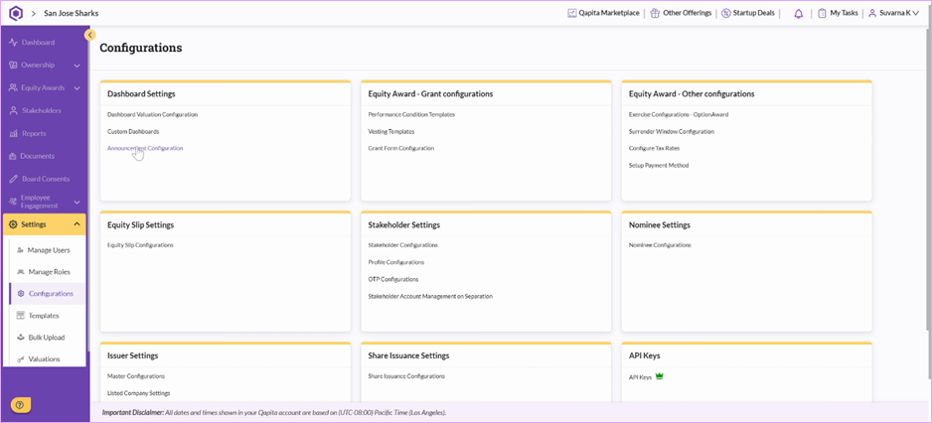The width and height of the screenshot is (932, 423).
Task: Select Bulk Upload under Settings
Action: tap(48, 338)
